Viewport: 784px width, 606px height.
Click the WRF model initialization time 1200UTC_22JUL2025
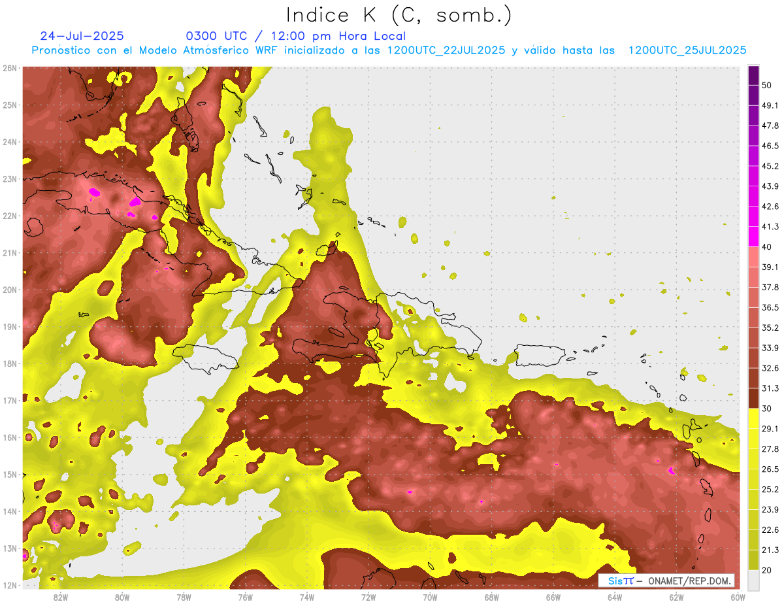click(446, 50)
